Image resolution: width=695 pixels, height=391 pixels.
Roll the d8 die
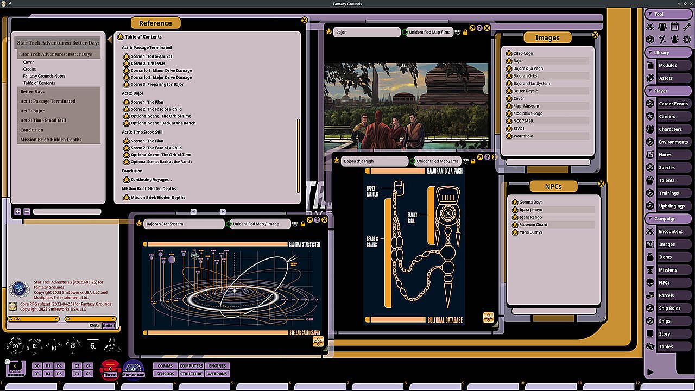[73, 344]
